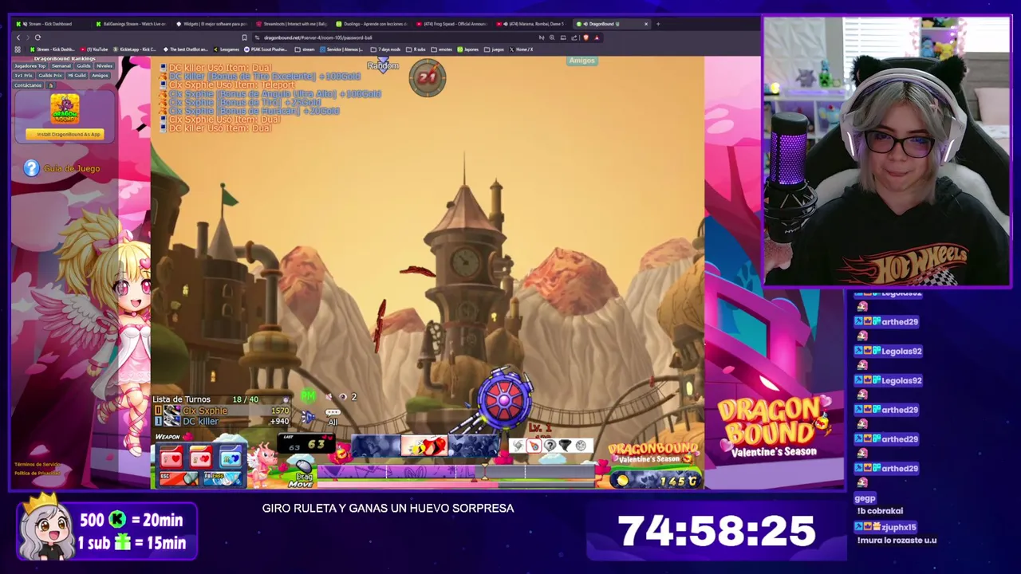Select the first blue hearts item slot
Screen dimensions: 1021x574
(x=376, y=446)
